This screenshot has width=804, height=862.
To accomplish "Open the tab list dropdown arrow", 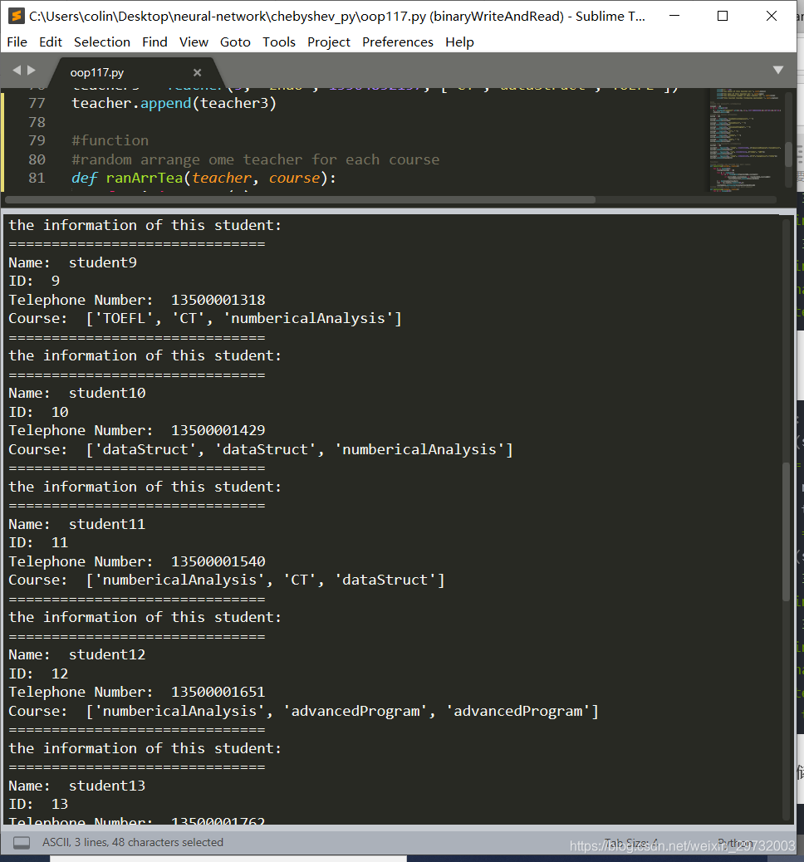I will tap(778, 70).
